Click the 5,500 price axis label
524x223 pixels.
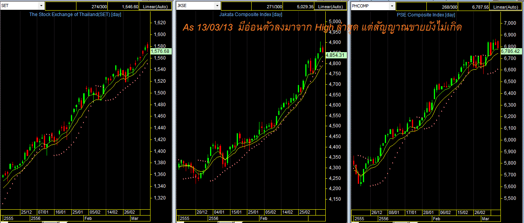pos(510,198)
